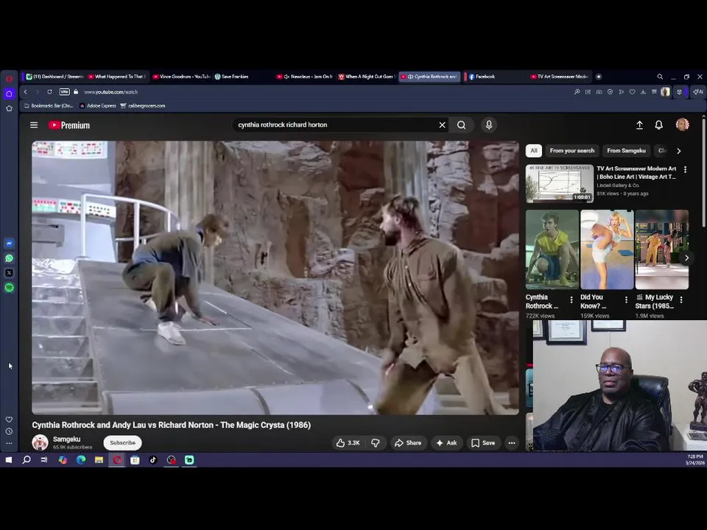The width and height of the screenshot is (707, 530).
Task: Open the Samgeku channel name link
Action: pos(67,439)
